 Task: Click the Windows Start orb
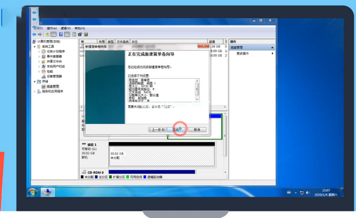click(32, 192)
